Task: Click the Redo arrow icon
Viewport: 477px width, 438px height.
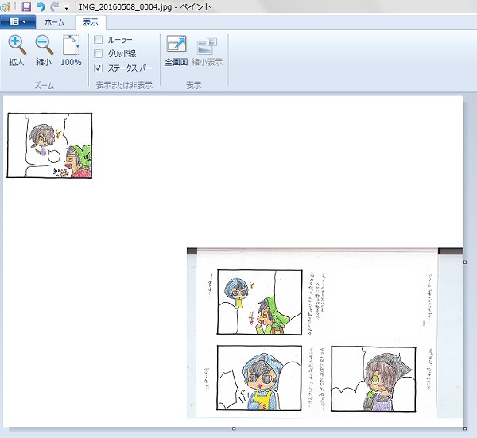Action: (54, 6)
